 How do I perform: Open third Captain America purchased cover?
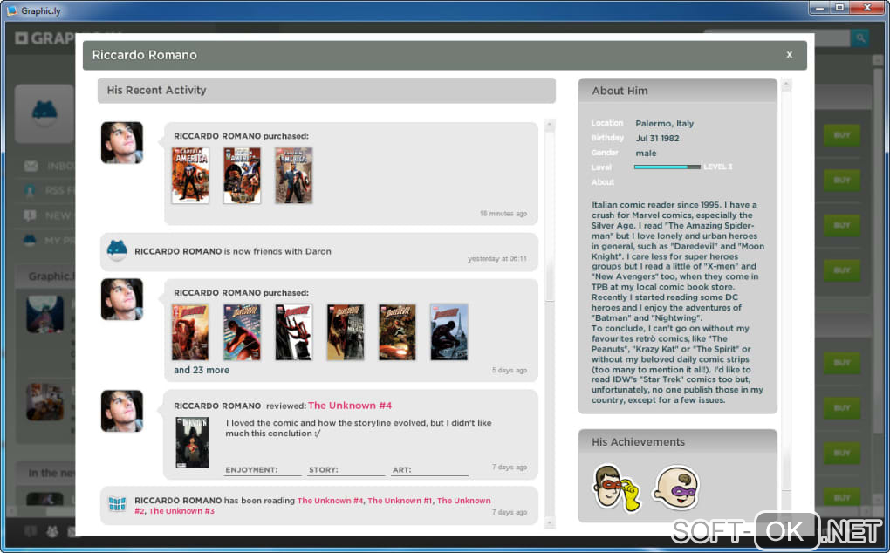click(293, 175)
